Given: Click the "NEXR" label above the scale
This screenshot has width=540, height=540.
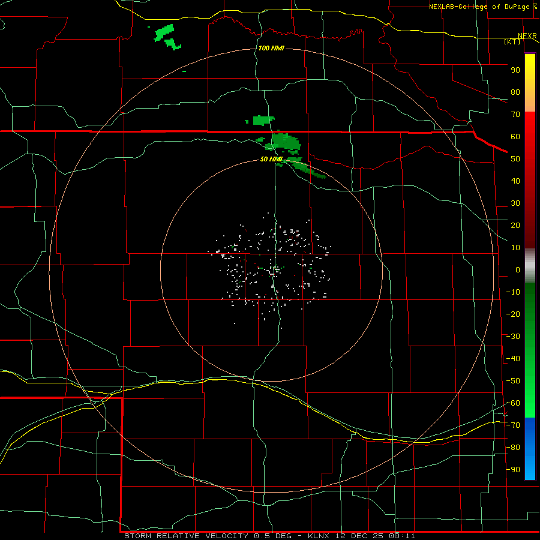Looking at the screenshot, I should click(x=527, y=36).
